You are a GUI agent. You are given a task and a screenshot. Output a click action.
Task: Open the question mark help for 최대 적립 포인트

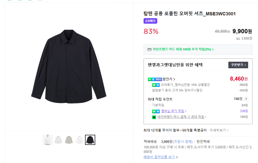[x=246, y=99]
